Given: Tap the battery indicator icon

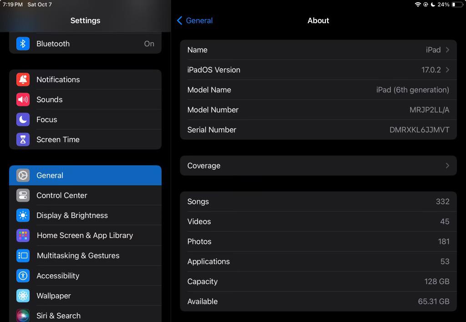Looking at the screenshot, I should point(457,5).
